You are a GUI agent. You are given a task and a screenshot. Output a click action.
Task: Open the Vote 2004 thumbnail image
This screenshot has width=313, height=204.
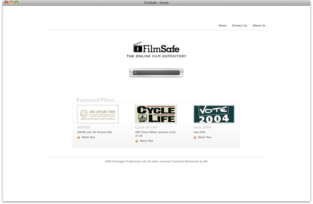(x=214, y=114)
